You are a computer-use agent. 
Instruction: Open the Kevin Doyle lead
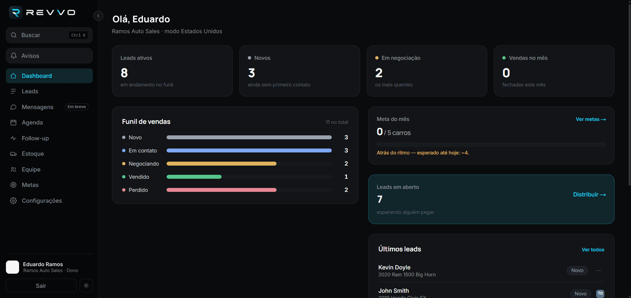coord(491,271)
